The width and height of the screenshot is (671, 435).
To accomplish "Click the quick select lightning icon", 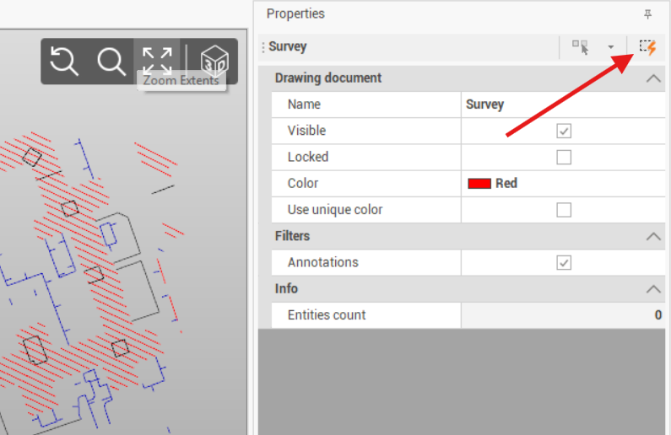I will coord(647,47).
